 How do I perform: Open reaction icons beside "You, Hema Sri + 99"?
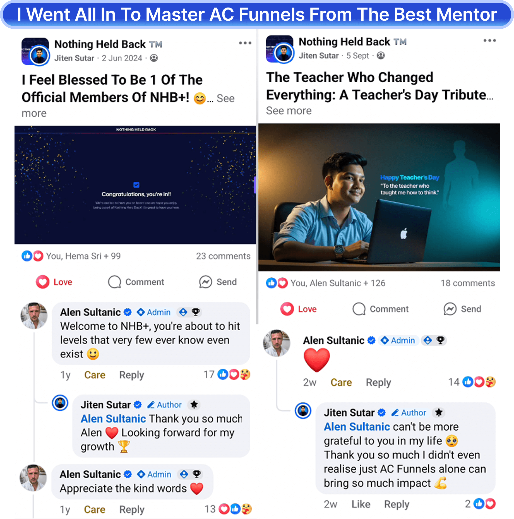click(x=32, y=256)
